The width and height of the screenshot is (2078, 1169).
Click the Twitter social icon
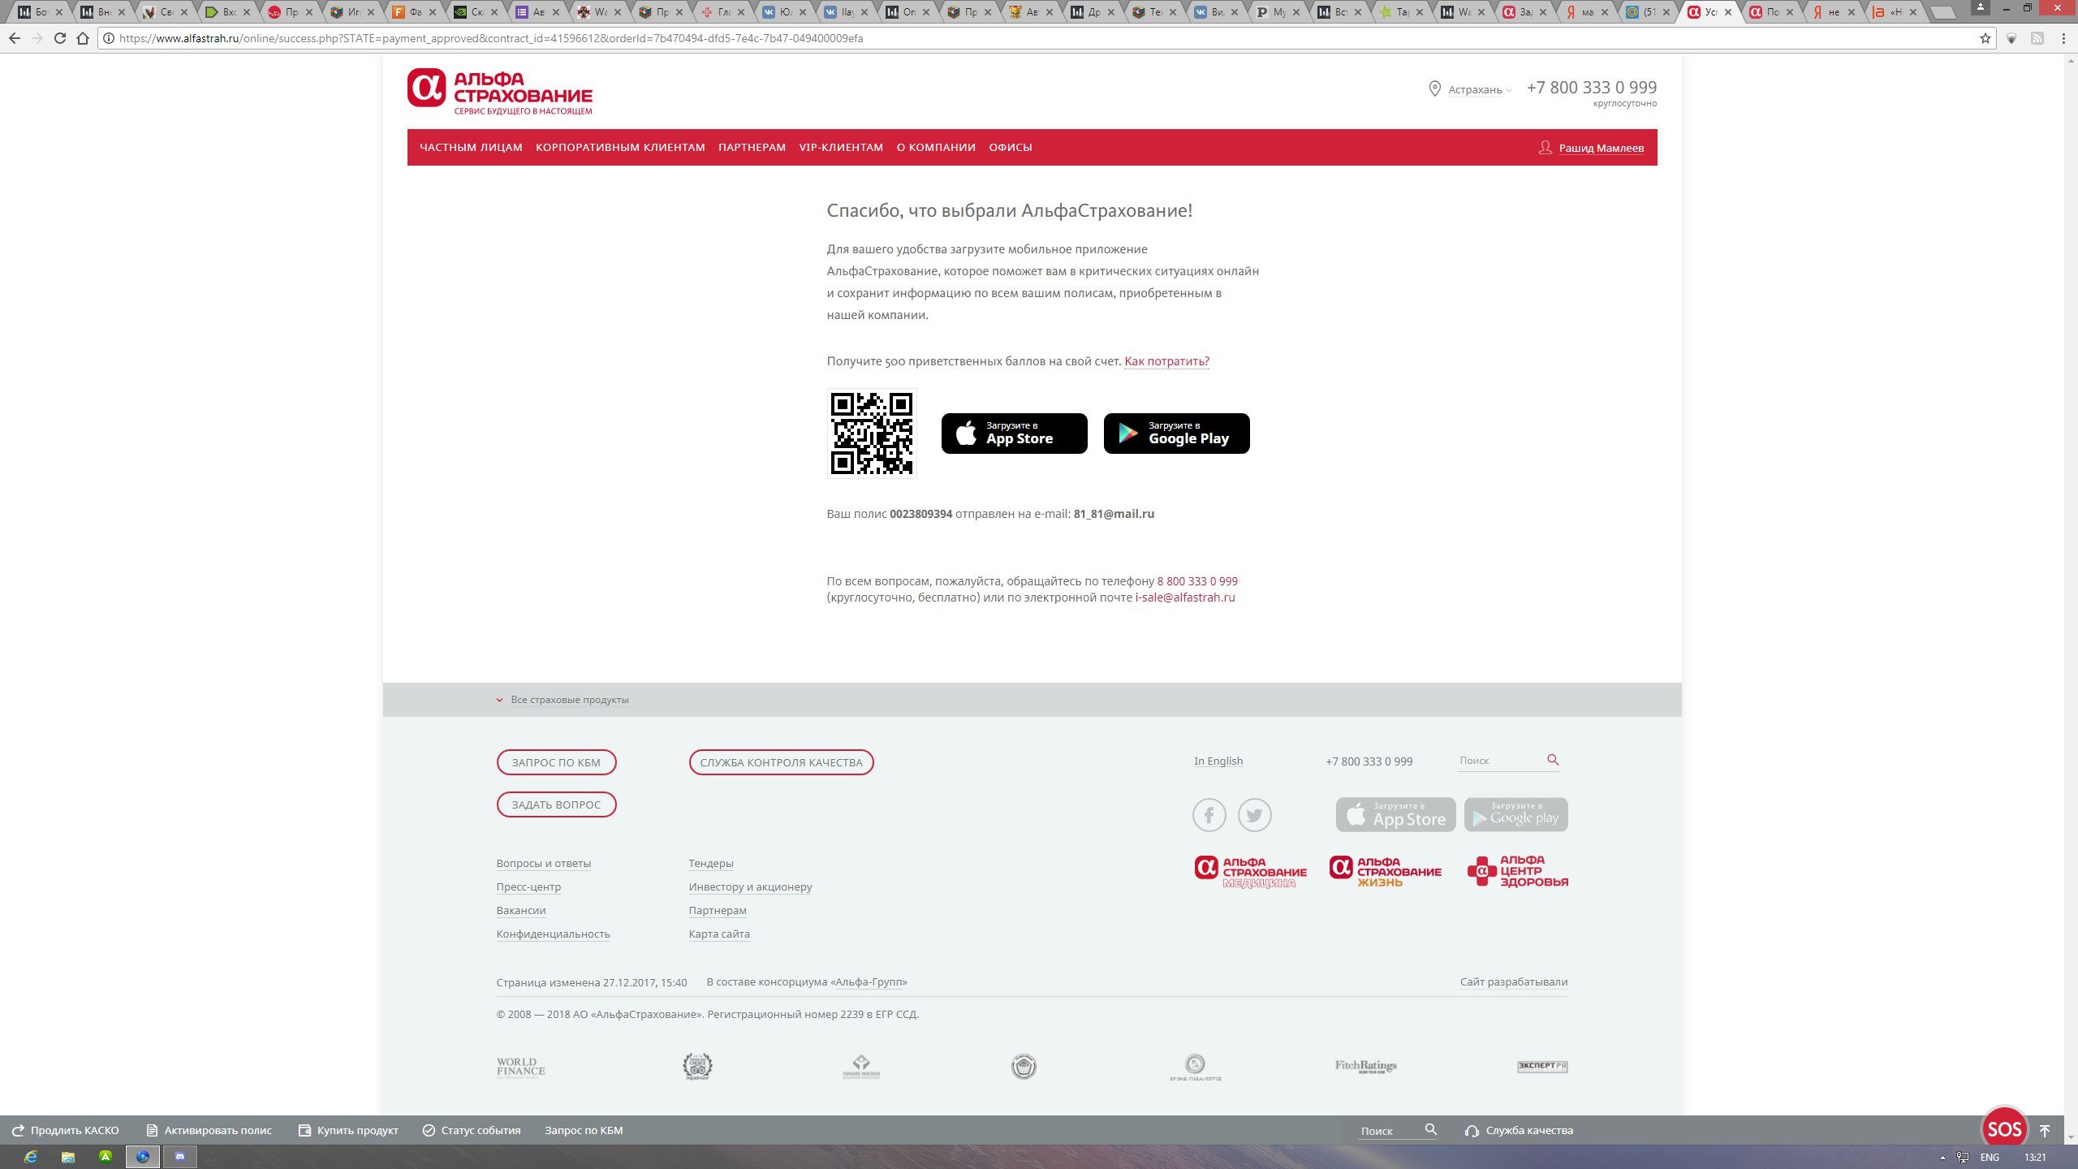pyautogui.click(x=1253, y=813)
